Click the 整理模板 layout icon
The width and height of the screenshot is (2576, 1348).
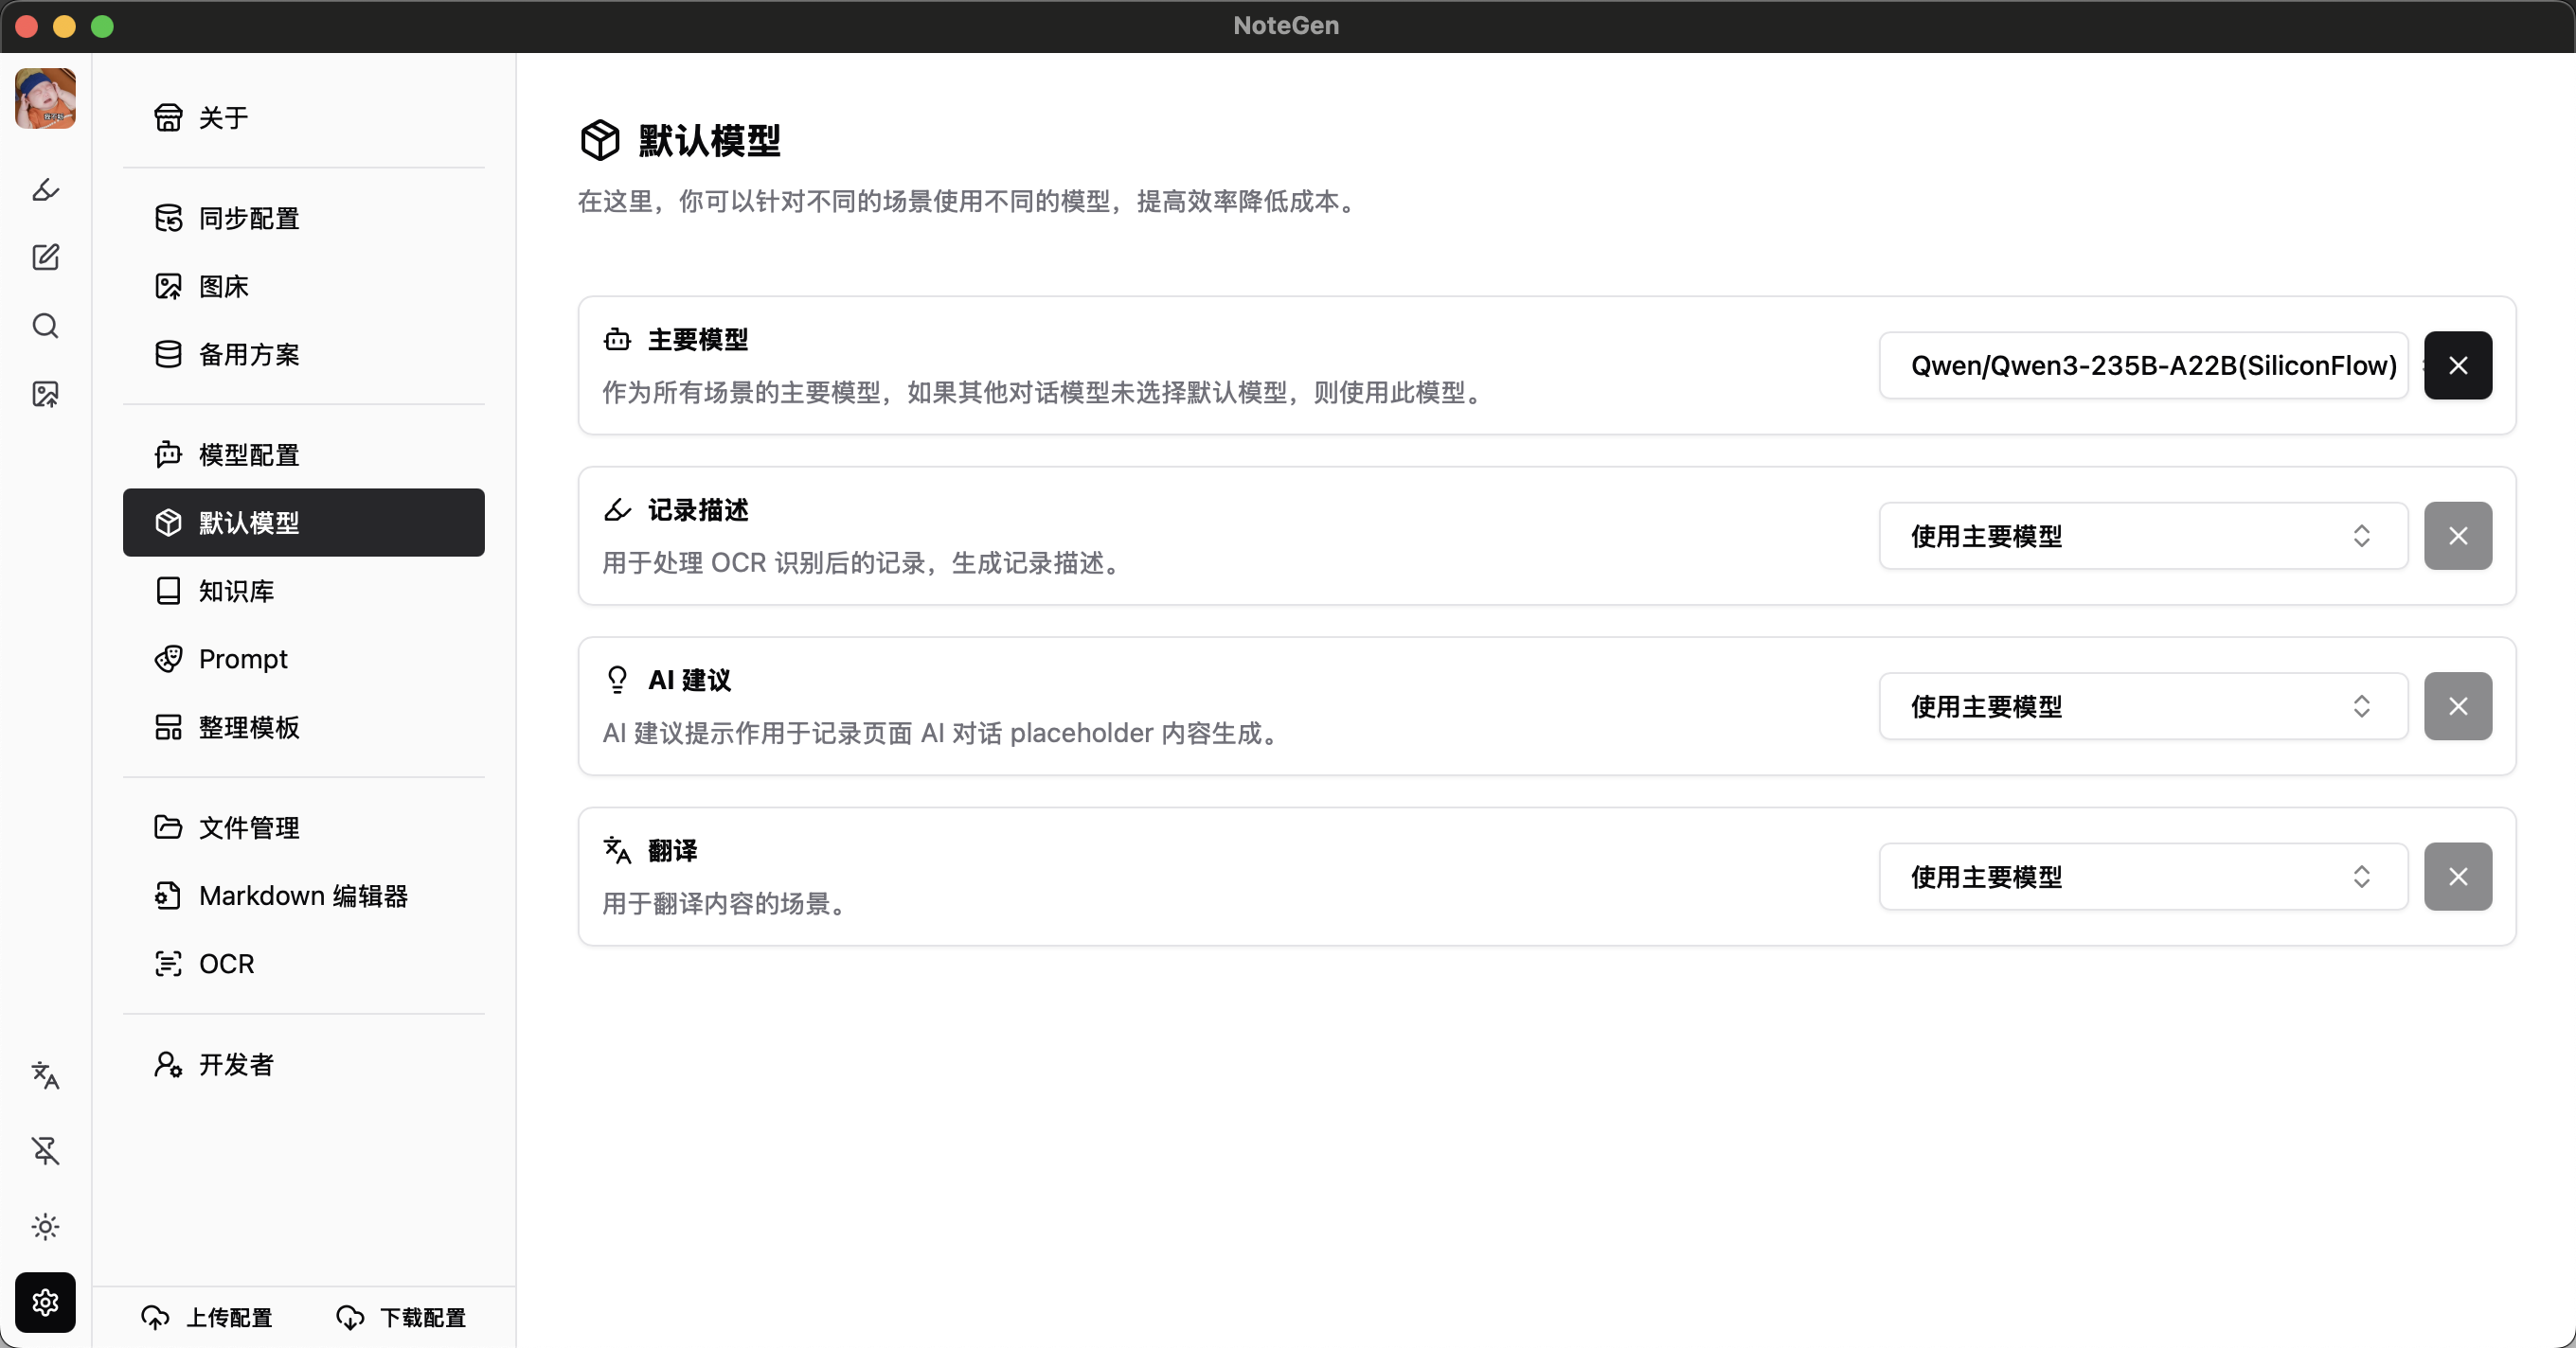[x=168, y=726]
